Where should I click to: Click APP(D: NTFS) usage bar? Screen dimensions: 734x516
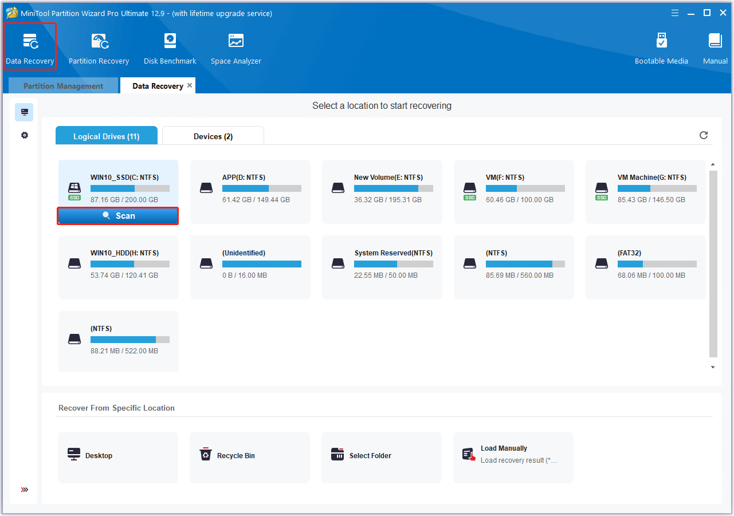(x=262, y=188)
